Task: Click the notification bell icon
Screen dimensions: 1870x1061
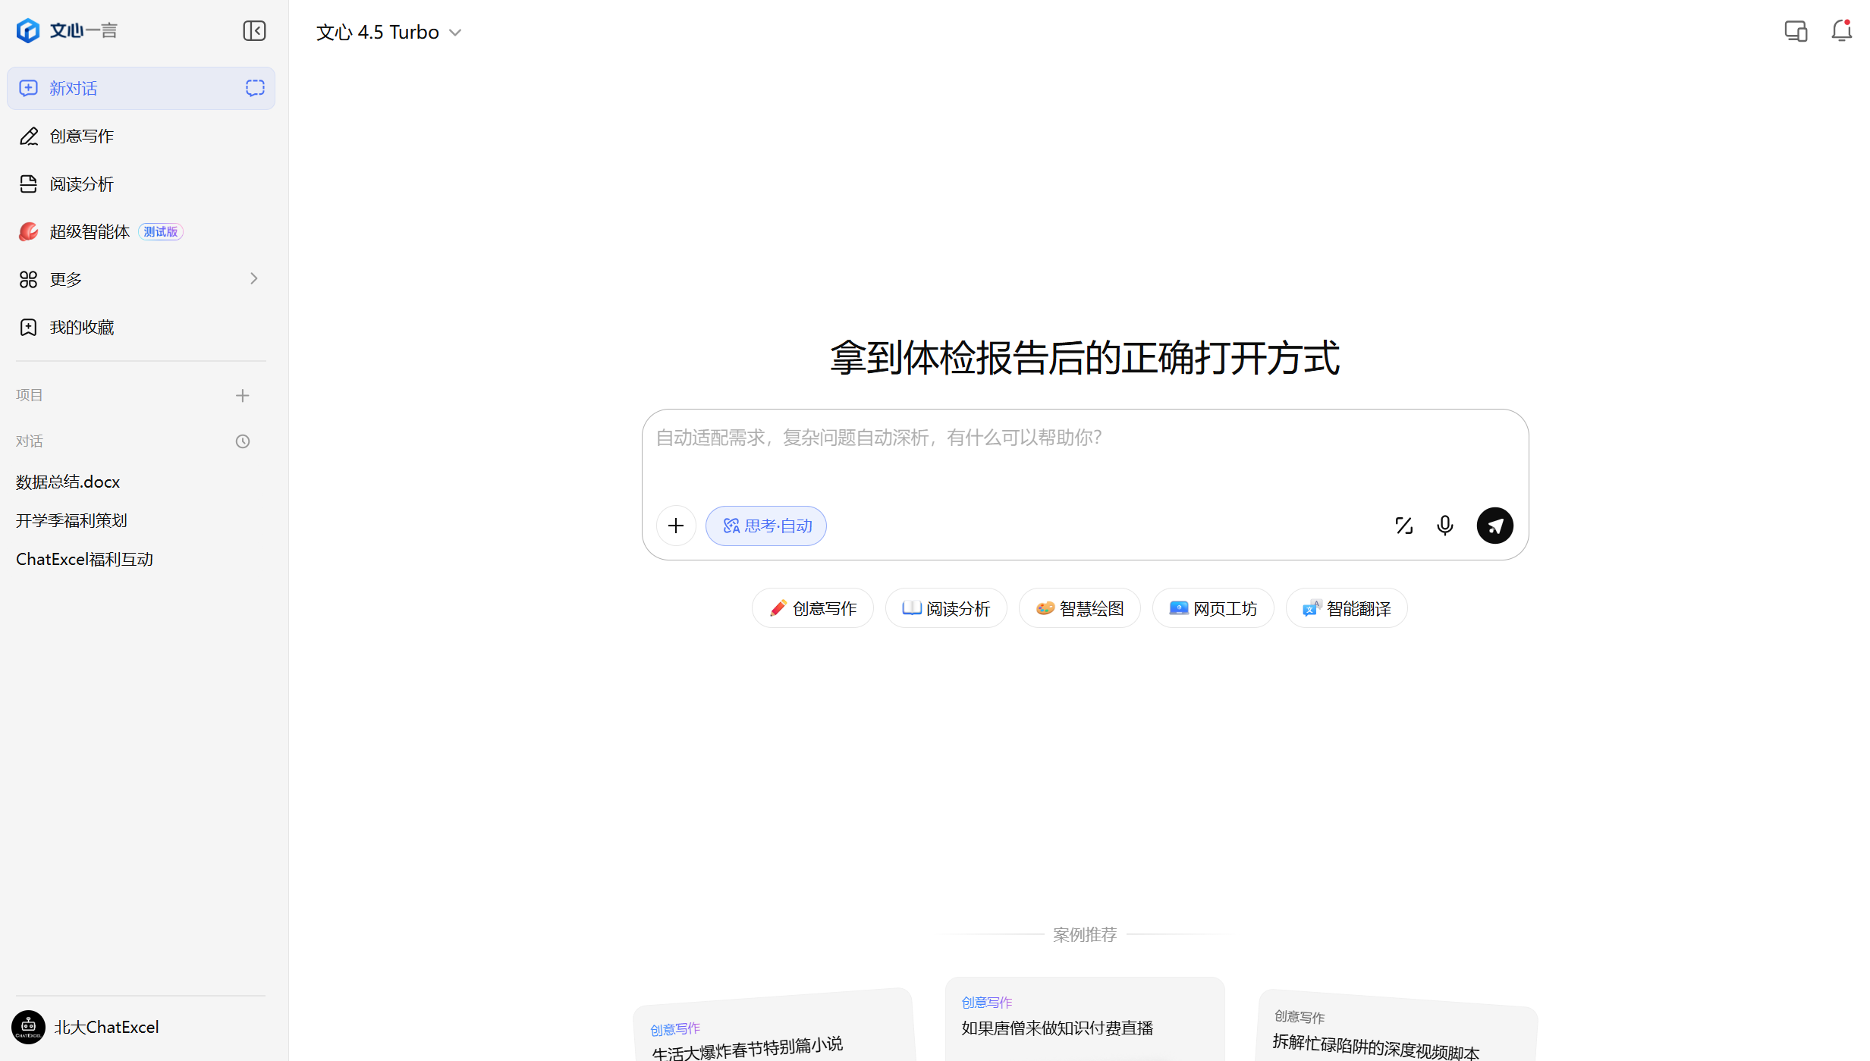Action: click(1841, 31)
